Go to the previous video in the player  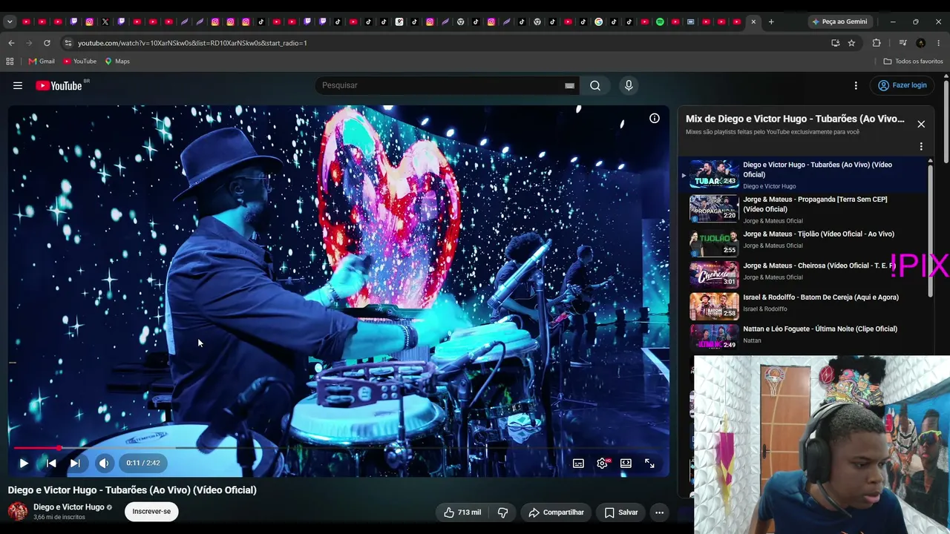pos(51,463)
